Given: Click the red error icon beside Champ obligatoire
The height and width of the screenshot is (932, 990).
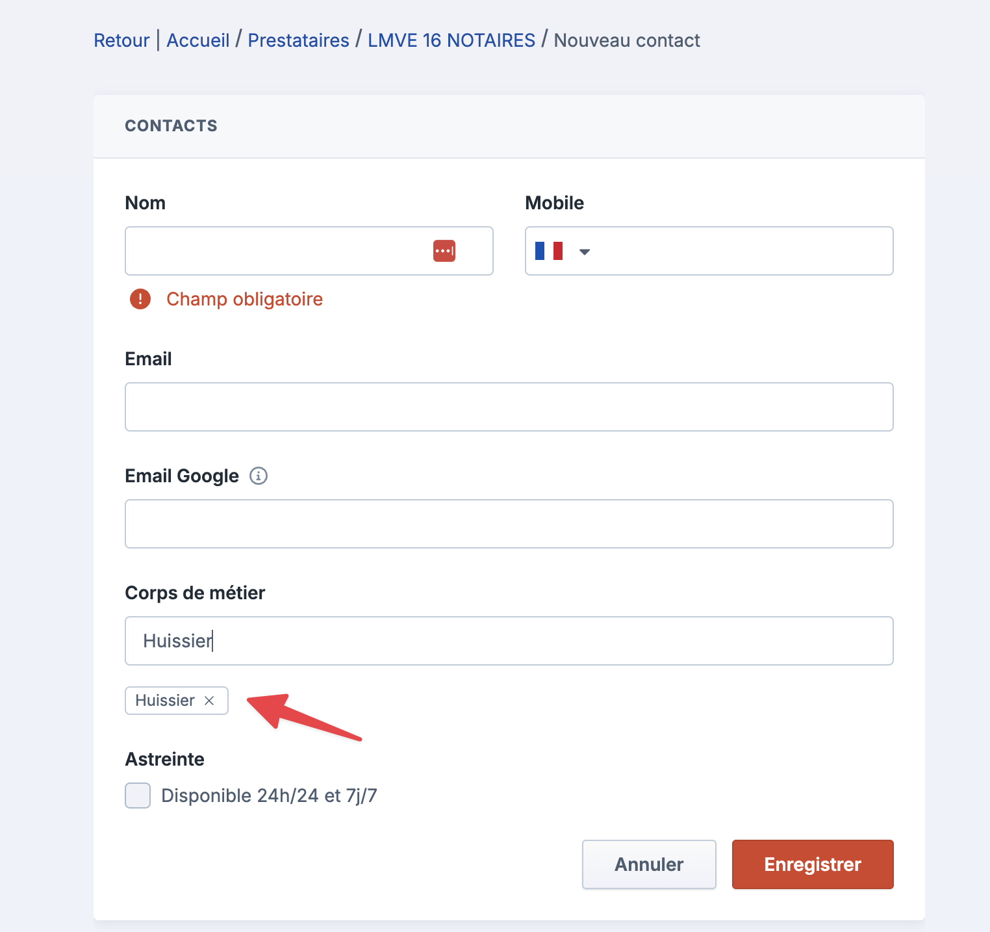Looking at the screenshot, I should click(x=140, y=299).
